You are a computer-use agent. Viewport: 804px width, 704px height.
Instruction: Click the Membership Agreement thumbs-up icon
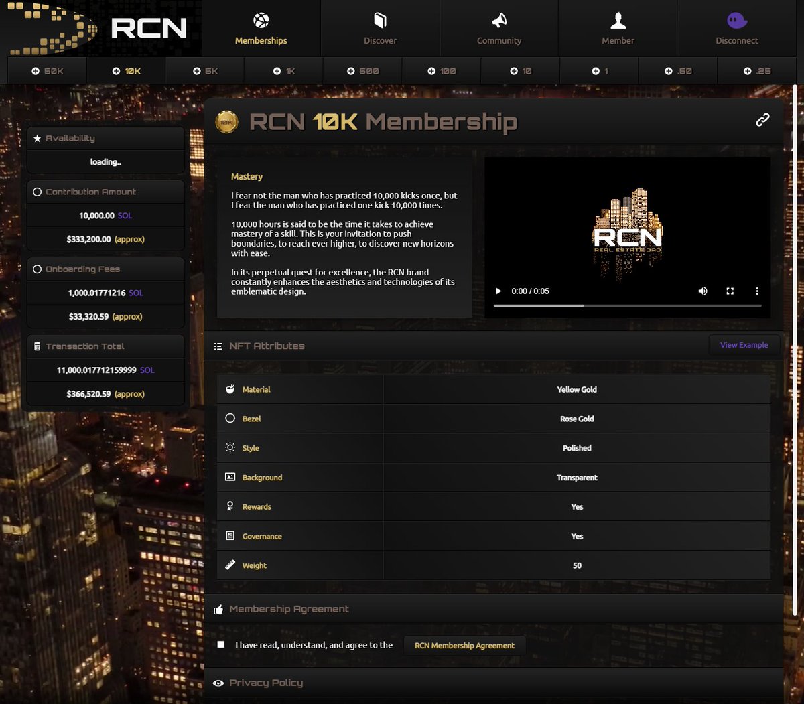218,610
